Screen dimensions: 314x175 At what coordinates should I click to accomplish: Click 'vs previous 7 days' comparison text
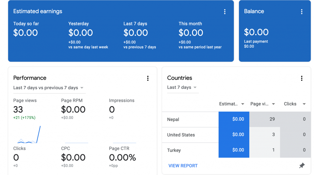(140, 47)
